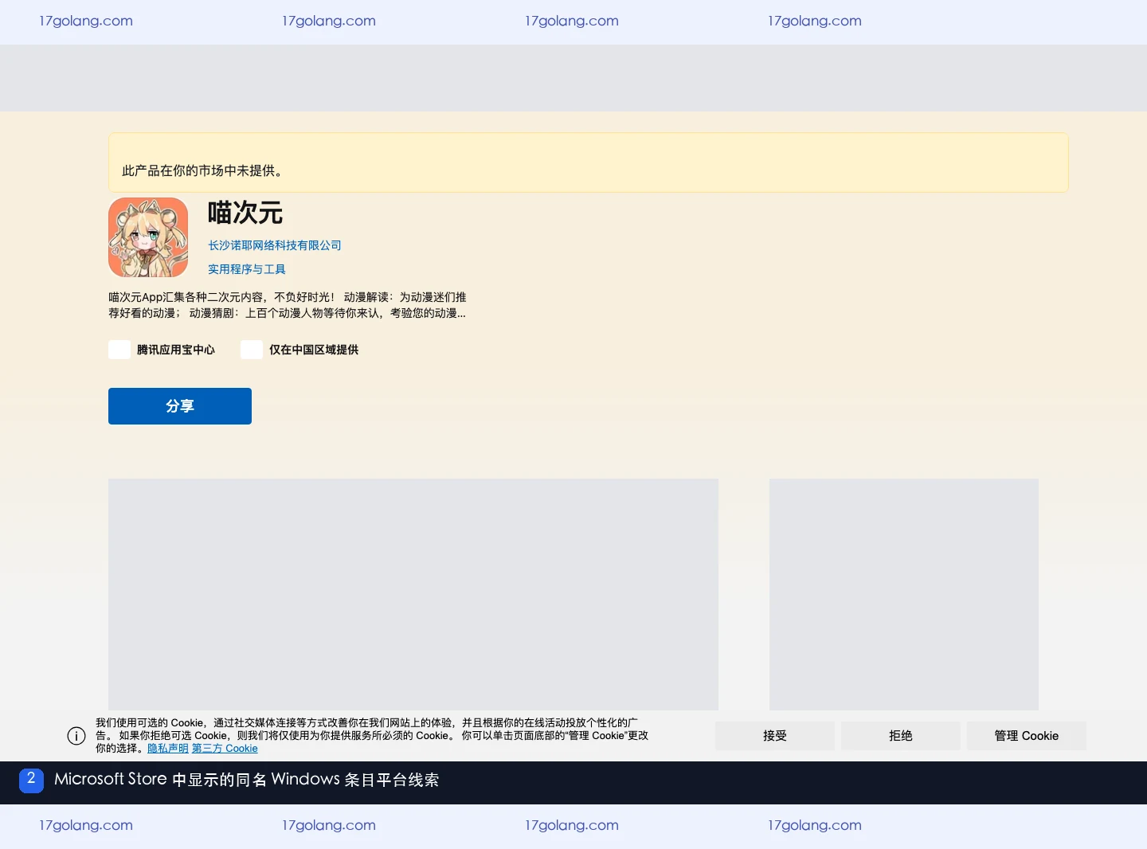1147x849 pixels.
Task: Accept cookies with the 接受 button
Action: click(x=775, y=736)
